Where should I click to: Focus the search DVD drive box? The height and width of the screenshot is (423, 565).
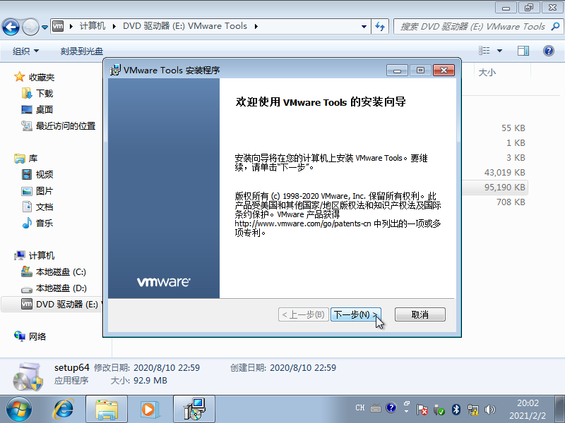tap(472, 27)
